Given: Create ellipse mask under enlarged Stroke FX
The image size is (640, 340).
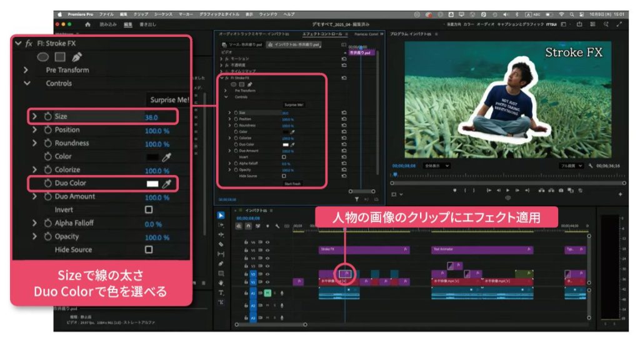Looking at the screenshot, I should (43, 57).
